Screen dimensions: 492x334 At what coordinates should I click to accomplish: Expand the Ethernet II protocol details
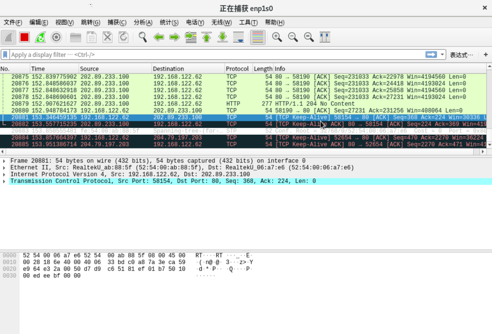(4, 167)
